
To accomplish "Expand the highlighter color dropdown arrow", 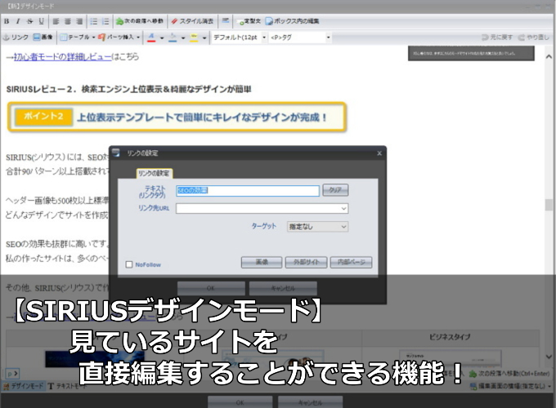I will point(183,38).
